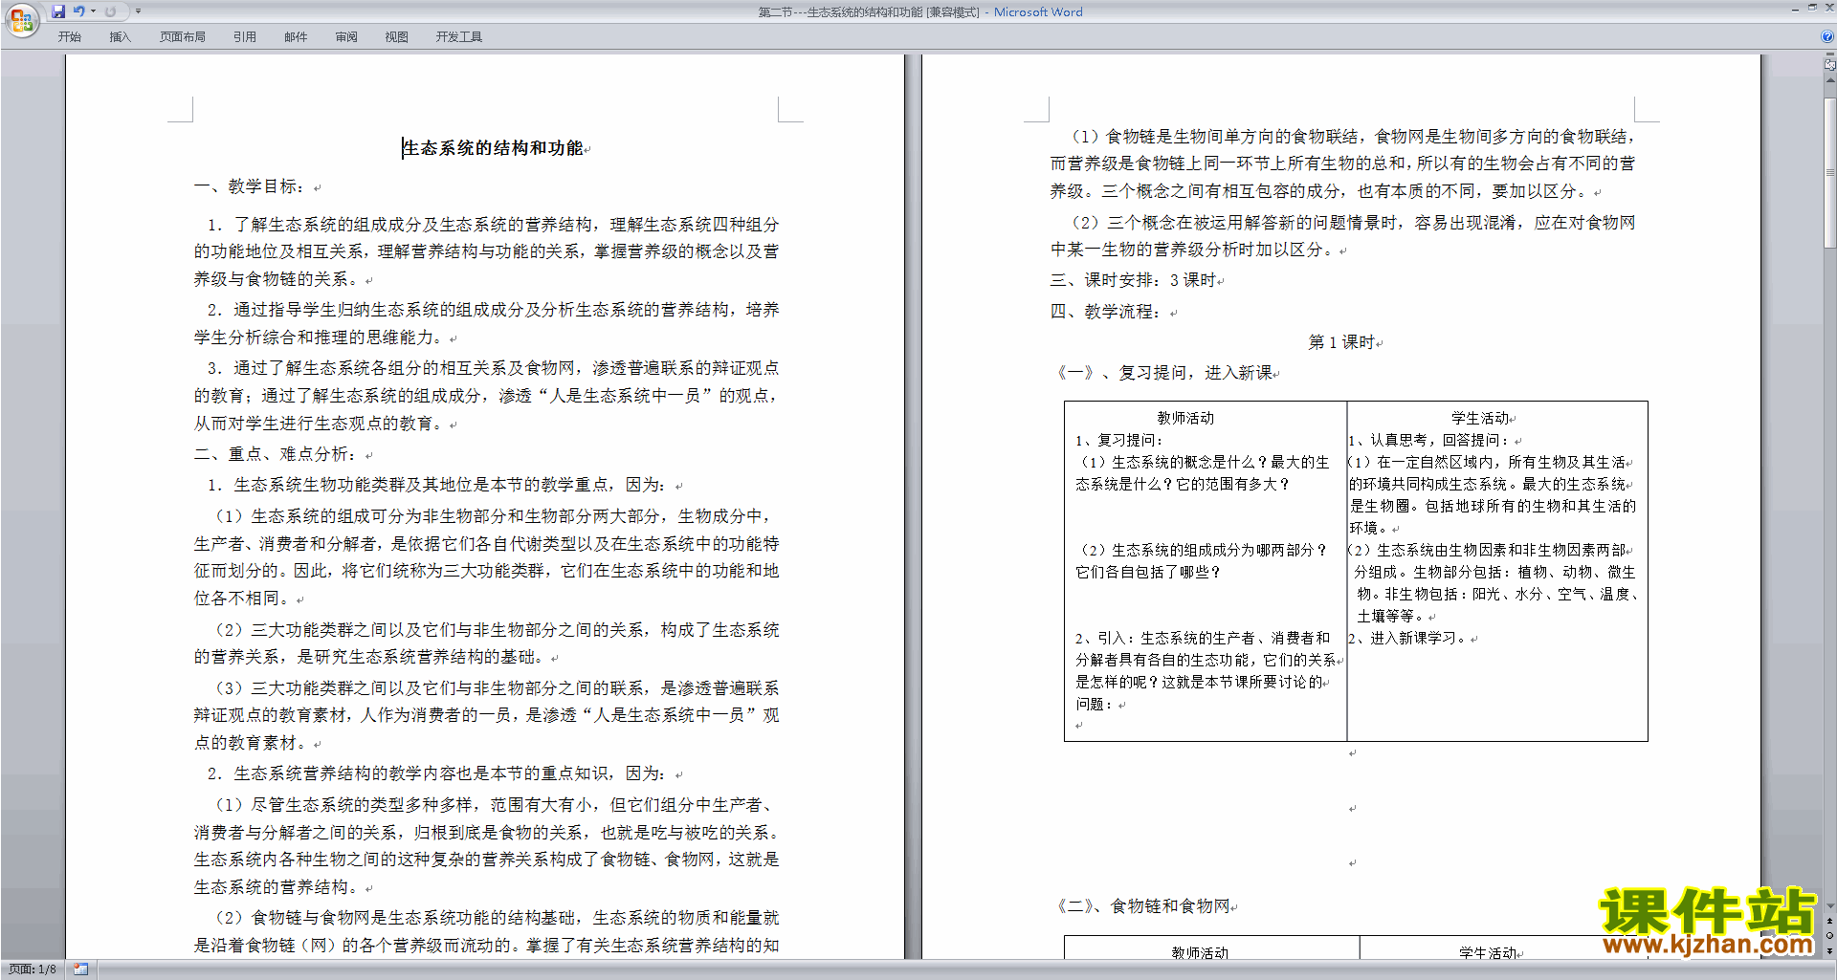The height and width of the screenshot is (980, 1837).
Task: Open the round Office button menu
Action: (21, 20)
